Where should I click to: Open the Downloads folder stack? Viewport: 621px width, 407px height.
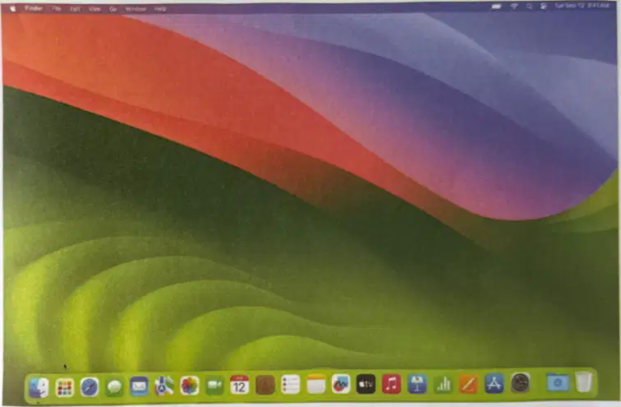pos(558,382)
